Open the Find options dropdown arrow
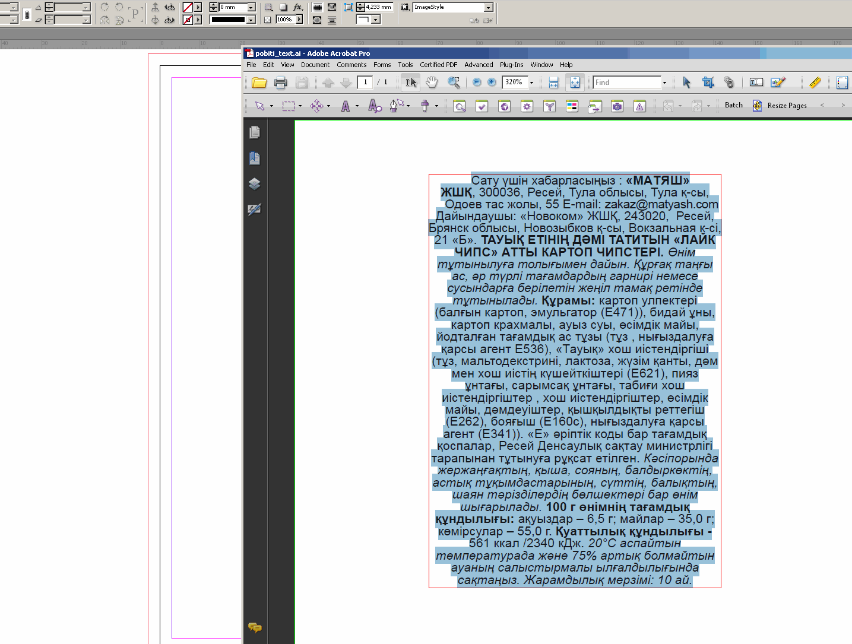The height and width of the screenshot is (644, 852). (664, 83)
